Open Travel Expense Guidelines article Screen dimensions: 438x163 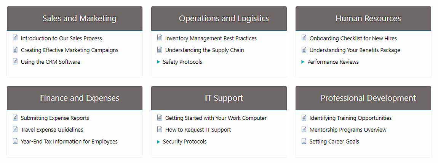click(x=52, y=130)
